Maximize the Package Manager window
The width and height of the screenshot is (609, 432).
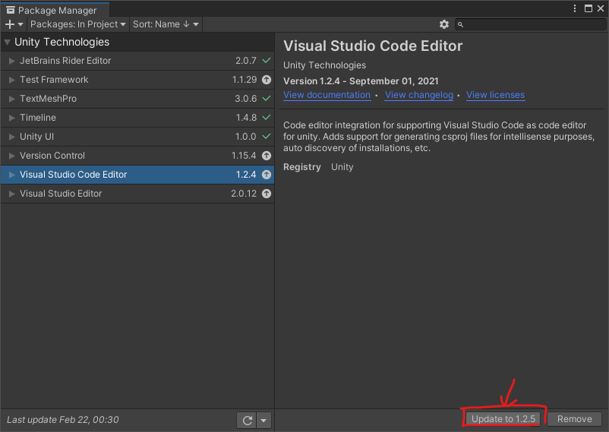click(x=588, y=8)
